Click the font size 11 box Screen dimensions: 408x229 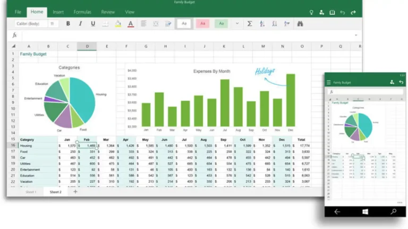53,24
